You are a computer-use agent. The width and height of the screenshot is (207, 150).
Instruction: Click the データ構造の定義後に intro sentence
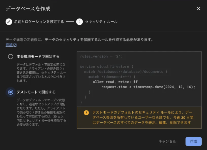[79, 40]
